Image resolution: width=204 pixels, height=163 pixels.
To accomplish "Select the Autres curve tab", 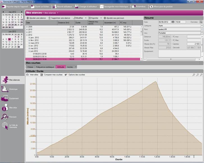I will tap(70, 67).
